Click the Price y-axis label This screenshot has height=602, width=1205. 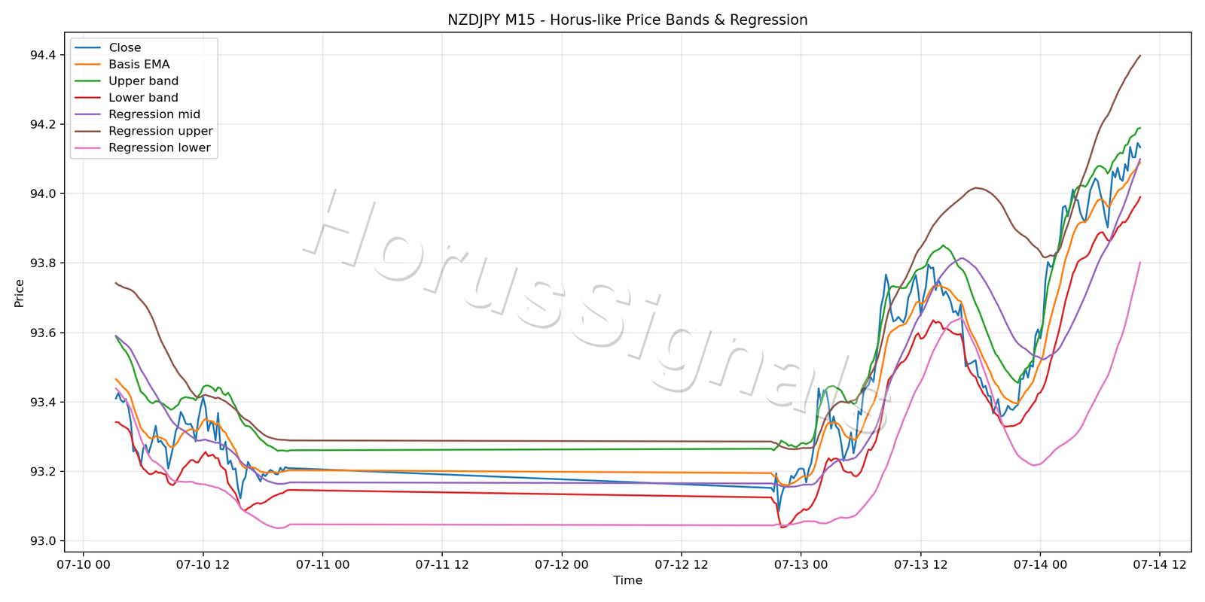[x=20, y=293]
